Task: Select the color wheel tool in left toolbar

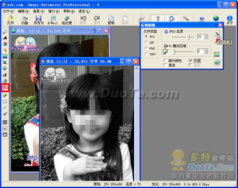Action: [x=5, y=44]
